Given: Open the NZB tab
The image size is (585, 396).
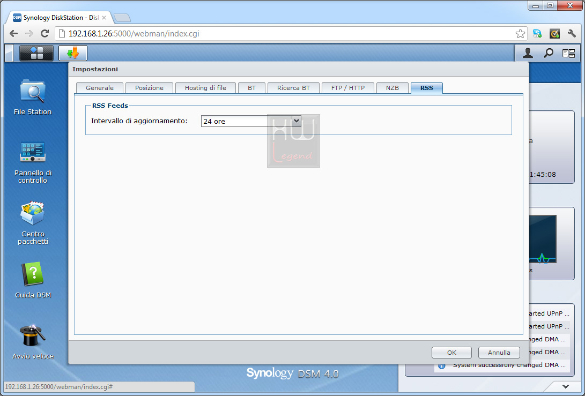Looking at the screenshot, I should [393, 88].
